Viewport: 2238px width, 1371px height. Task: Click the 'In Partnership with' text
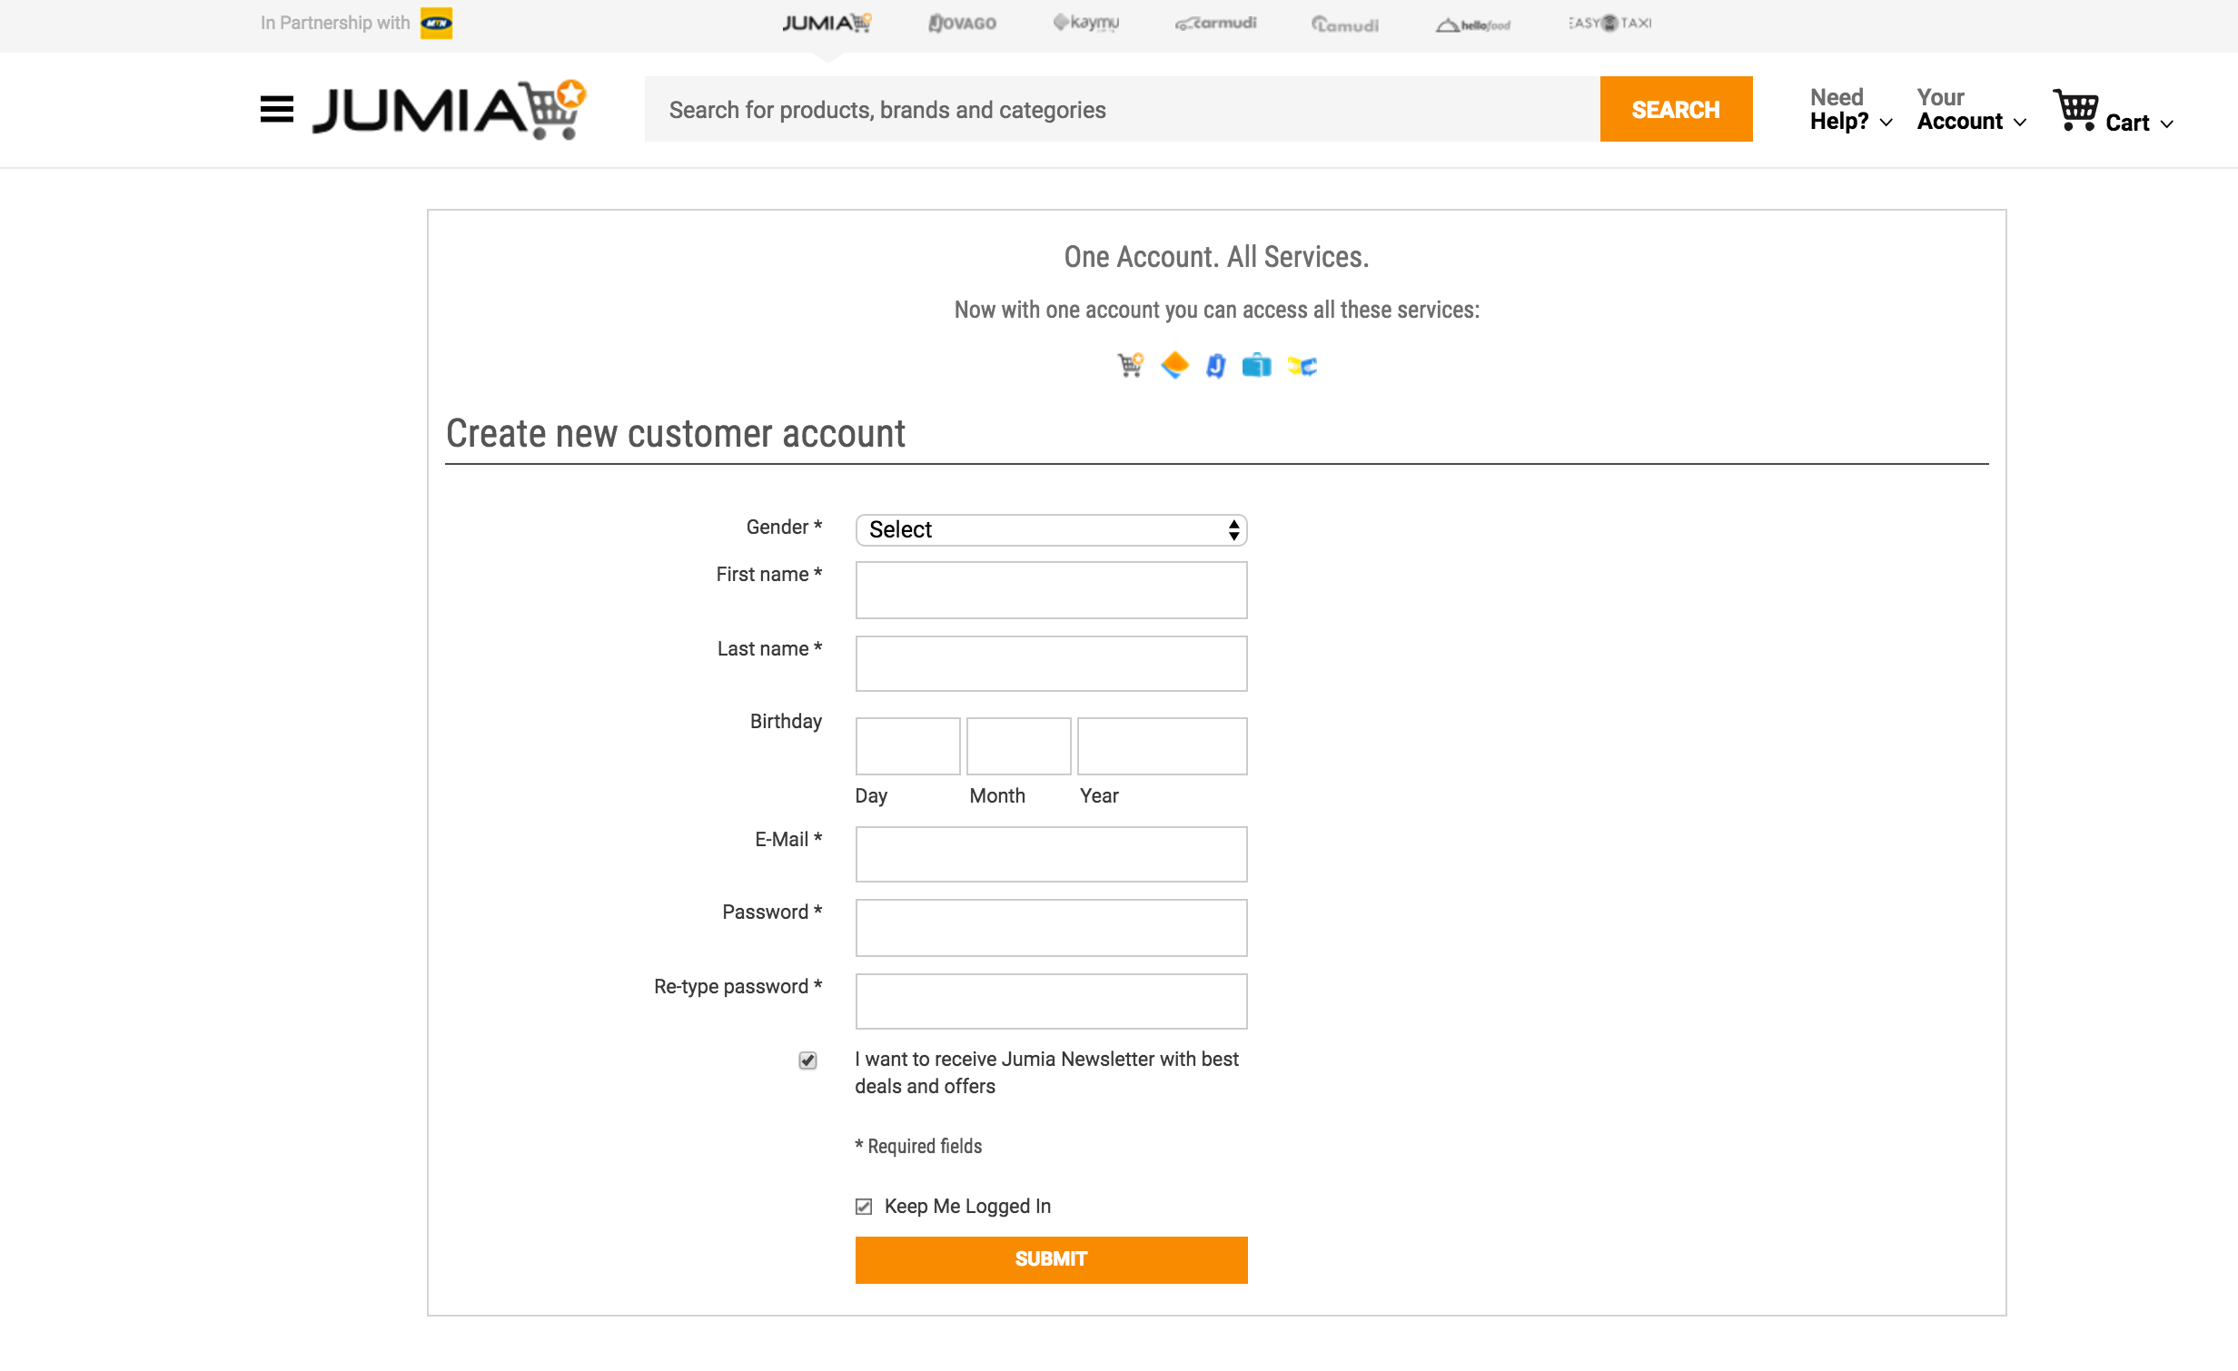click(x=335, y=23)
